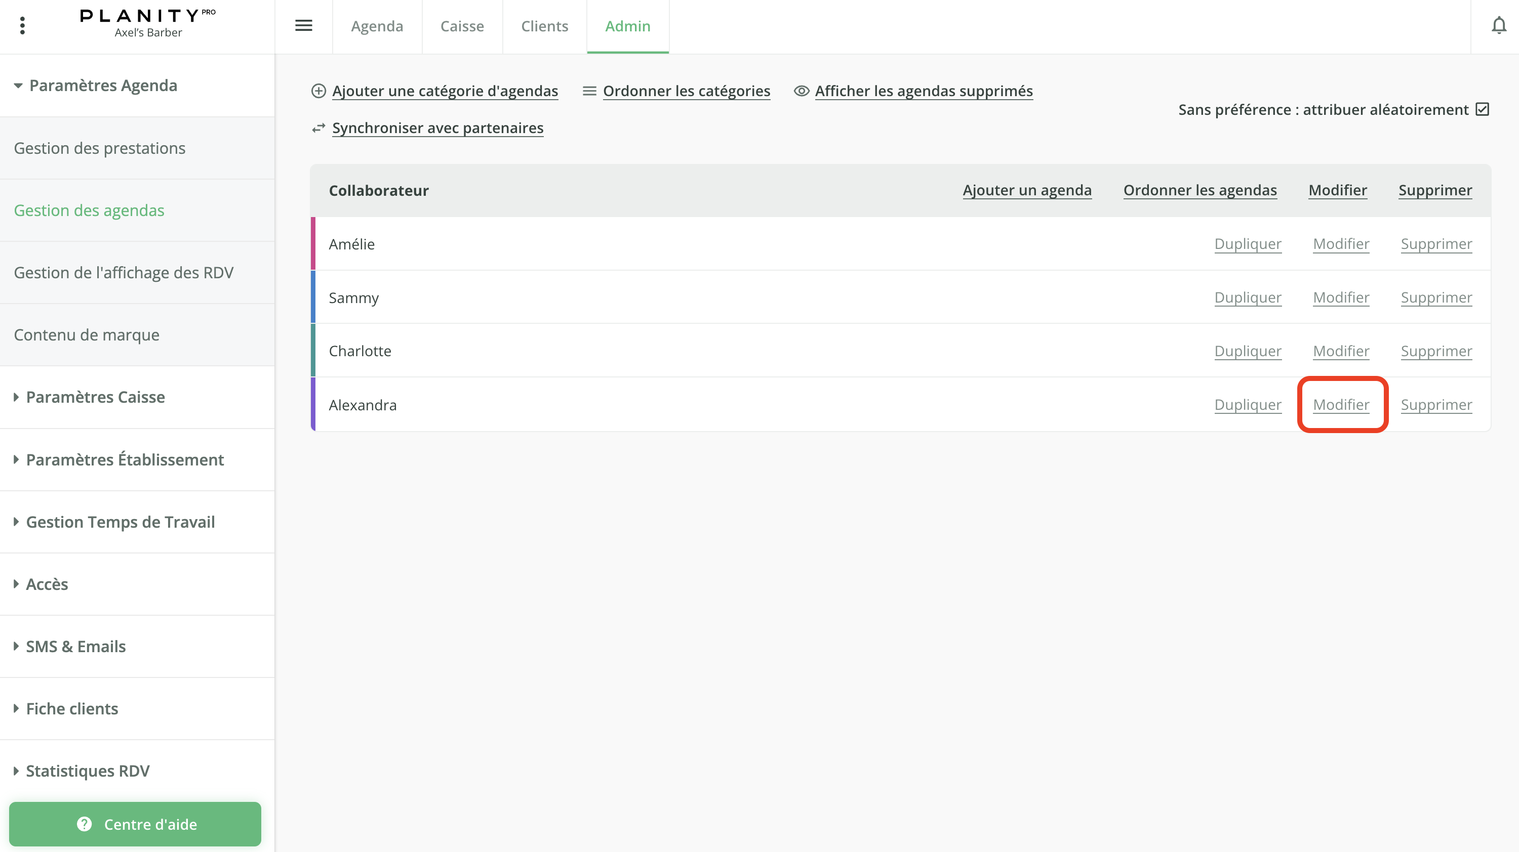This screenshot has width=1519, height=852.
Task: Click Supprimer for Charlotte
Action: click(1436, 351)
